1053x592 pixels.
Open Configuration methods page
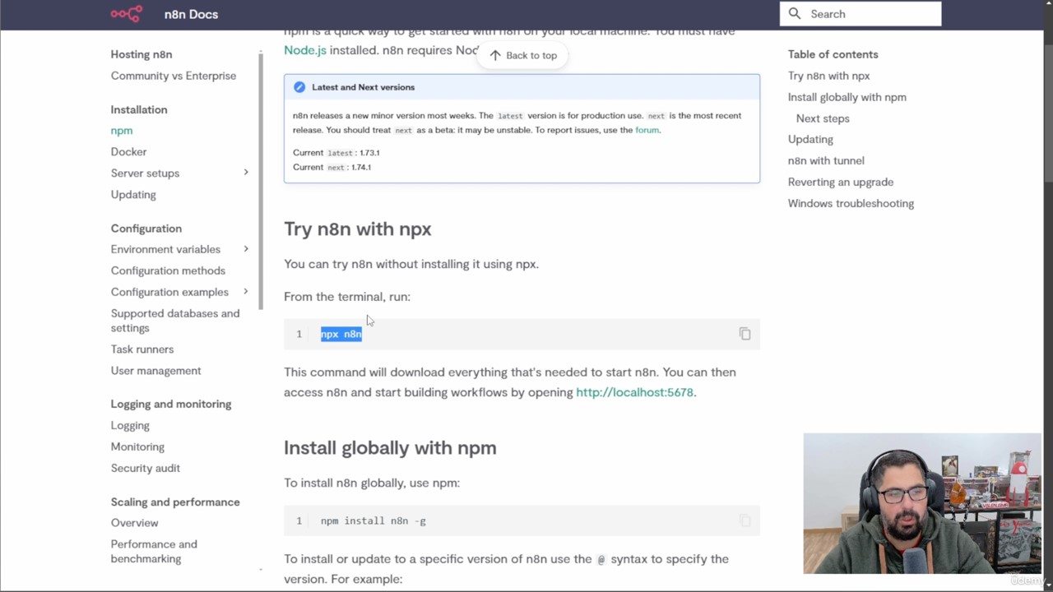point(168,271)
